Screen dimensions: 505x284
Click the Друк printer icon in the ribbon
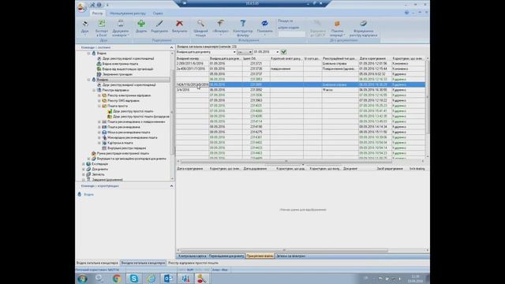[x=85, y=24]
